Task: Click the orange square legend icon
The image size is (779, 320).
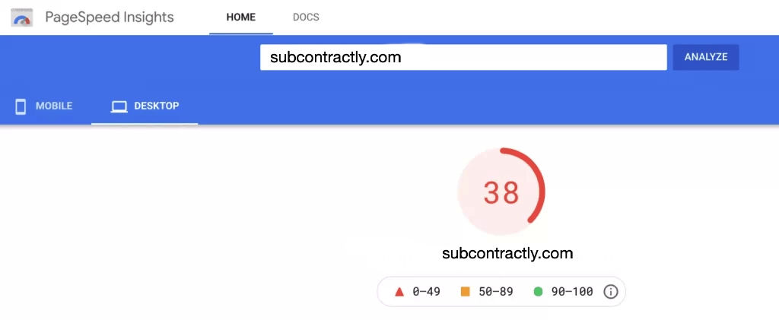Action: (x=466, y=291)
